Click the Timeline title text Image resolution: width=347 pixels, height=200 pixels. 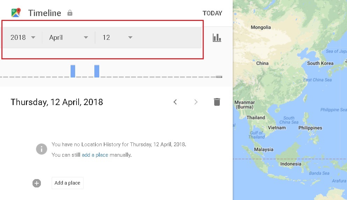(44, 13)
